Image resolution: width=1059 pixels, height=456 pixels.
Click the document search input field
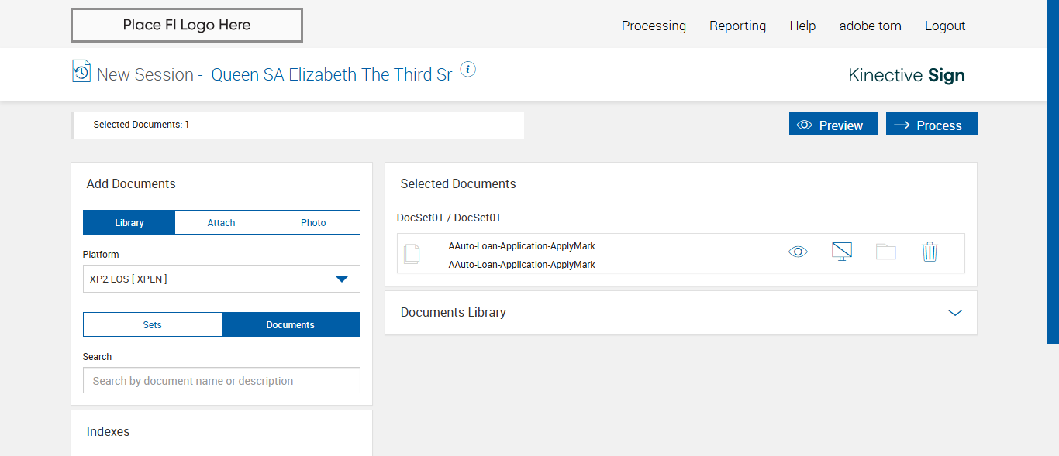(222, 380)
